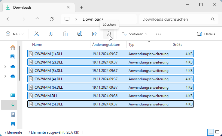Click the address bar chevron before Downloads
The height and width of the screenshot is (136, 222).
(76, 19)
